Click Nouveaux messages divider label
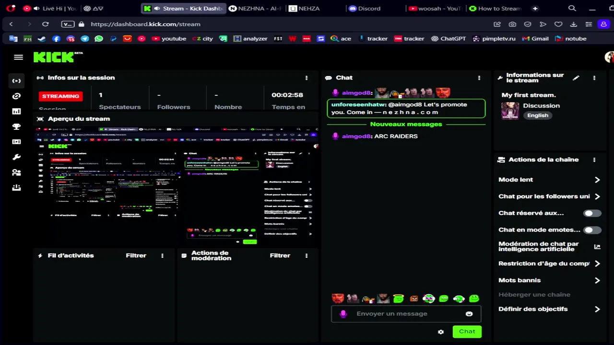614x345 pixels. pos(406,124)
